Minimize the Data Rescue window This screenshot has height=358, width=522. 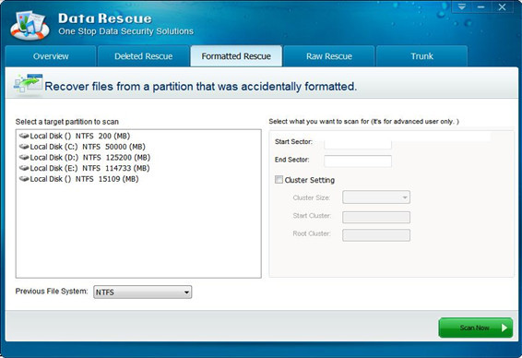480,6
